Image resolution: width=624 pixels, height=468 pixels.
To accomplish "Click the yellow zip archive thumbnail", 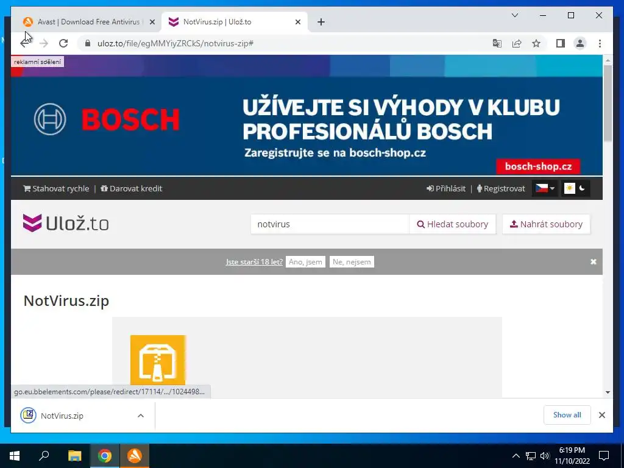I will pos(158,360).
